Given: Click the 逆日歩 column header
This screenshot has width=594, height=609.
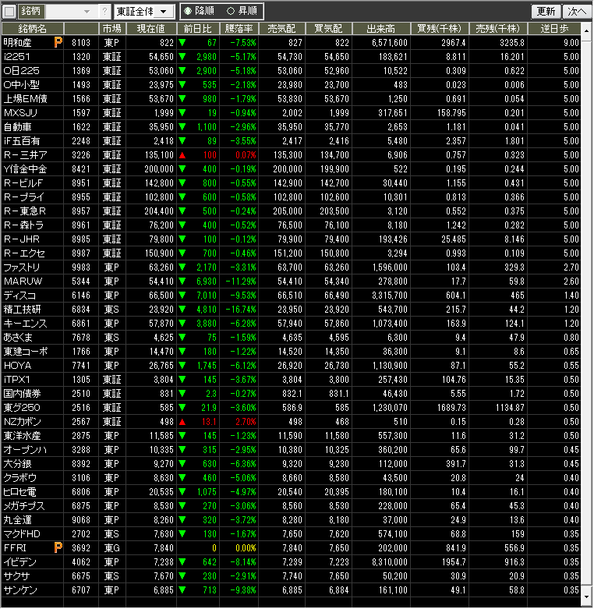Looking at the screenshot, I should 560,28.
